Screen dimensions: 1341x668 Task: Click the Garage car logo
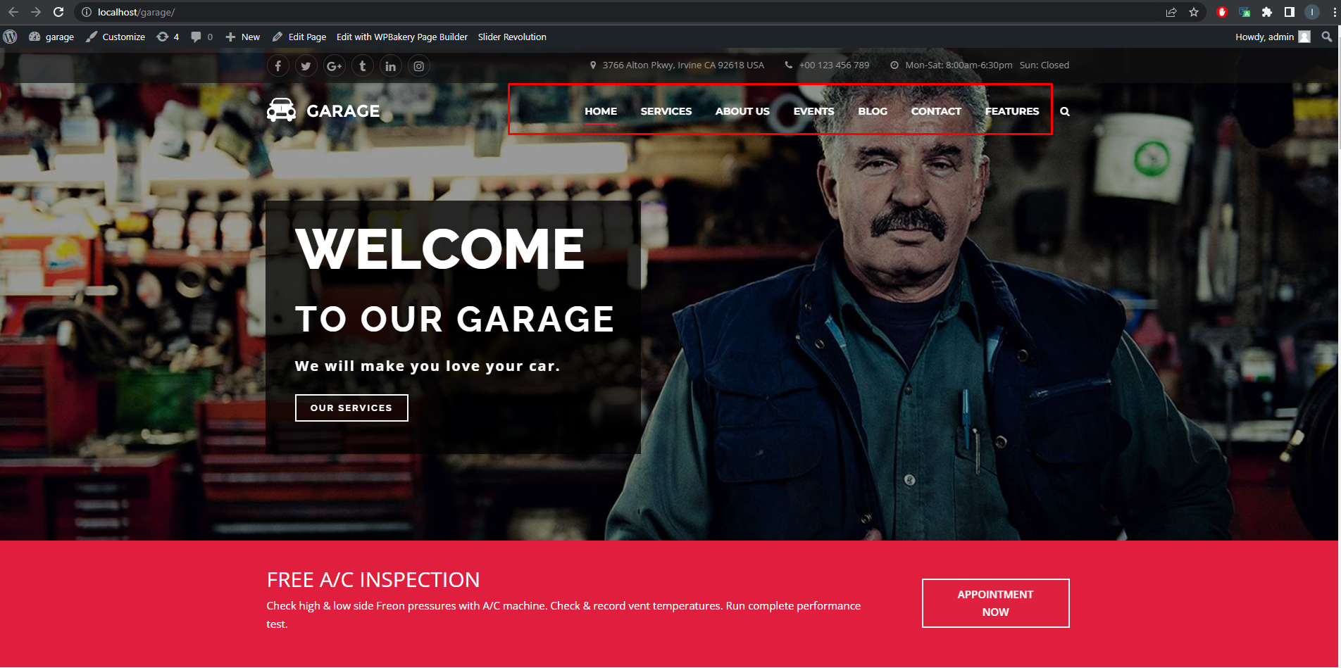(x=281, y=110)
